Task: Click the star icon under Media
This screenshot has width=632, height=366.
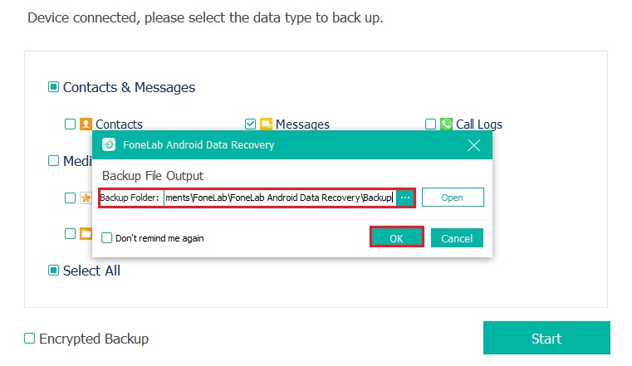Action: (x=86, y=198)
